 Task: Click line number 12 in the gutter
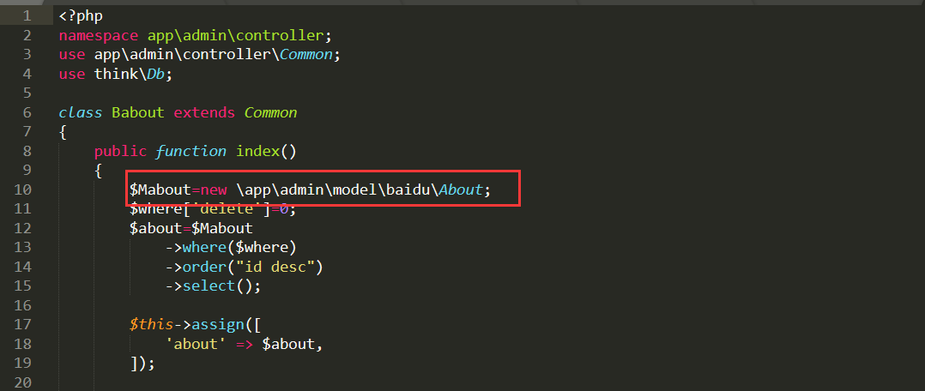pos(22,227)
